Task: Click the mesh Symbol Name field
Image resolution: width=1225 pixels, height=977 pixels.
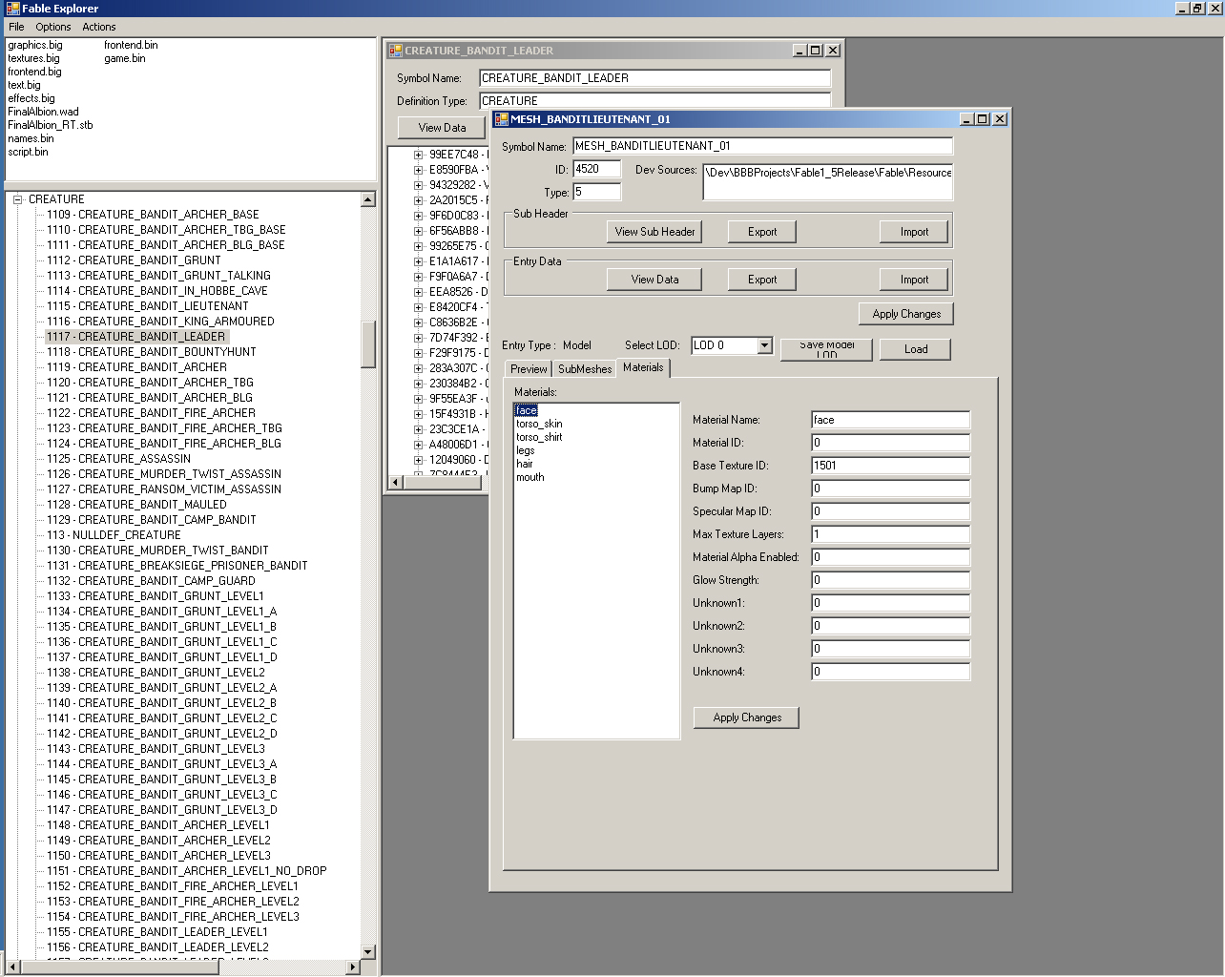Action: pyautogui.click(x=762, y=146)
